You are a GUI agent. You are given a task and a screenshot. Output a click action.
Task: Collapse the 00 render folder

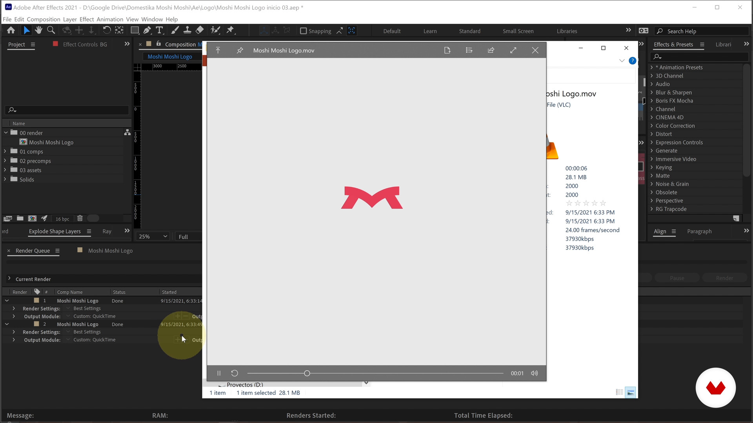point(6,133)
